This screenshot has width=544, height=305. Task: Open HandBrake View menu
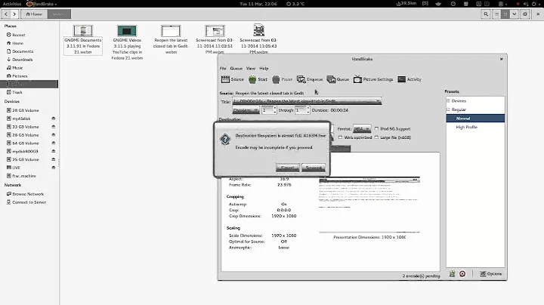[x=251, y=69]
